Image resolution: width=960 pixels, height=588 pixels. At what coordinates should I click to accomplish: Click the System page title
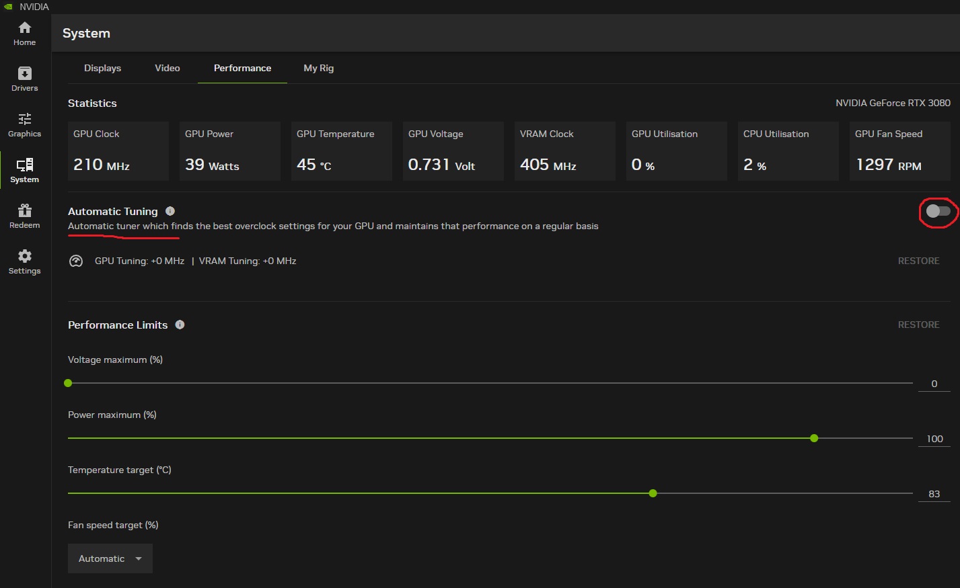tap(86, 33)
